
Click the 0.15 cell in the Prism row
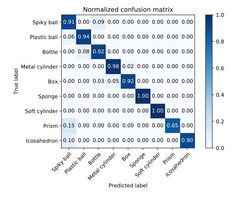[x=69, y=126]
